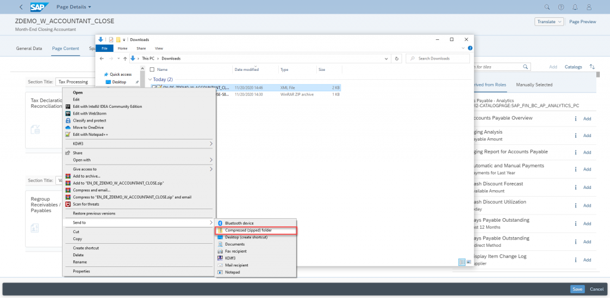Screen dimensions: 610x298
Task: Click the search icon in tiles search box
Action: tap(525, 67)
